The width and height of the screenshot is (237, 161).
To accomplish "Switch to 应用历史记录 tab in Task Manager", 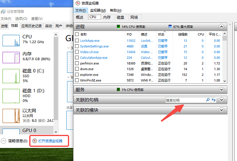I will (32, 26).
